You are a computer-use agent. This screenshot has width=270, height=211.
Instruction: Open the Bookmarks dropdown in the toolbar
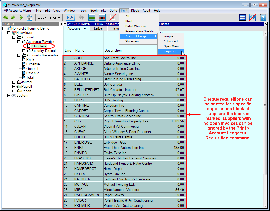49,17
